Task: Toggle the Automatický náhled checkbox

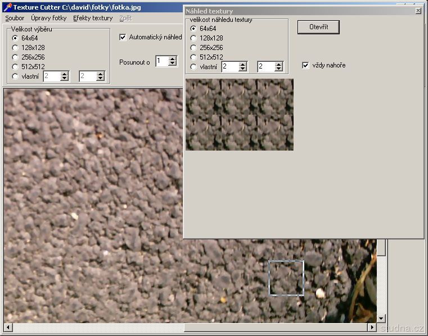Action: [123, 38]
